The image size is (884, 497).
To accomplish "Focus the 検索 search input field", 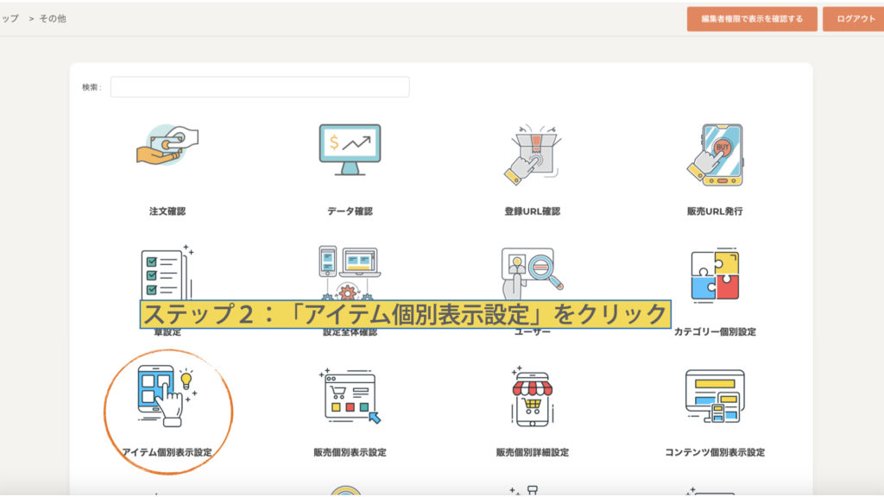I will [x=260, y=87].
